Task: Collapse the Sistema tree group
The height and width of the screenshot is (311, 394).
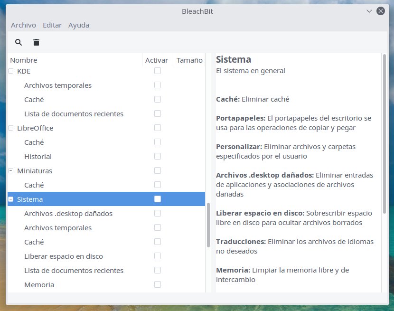Action: click(x=11, y=199)
